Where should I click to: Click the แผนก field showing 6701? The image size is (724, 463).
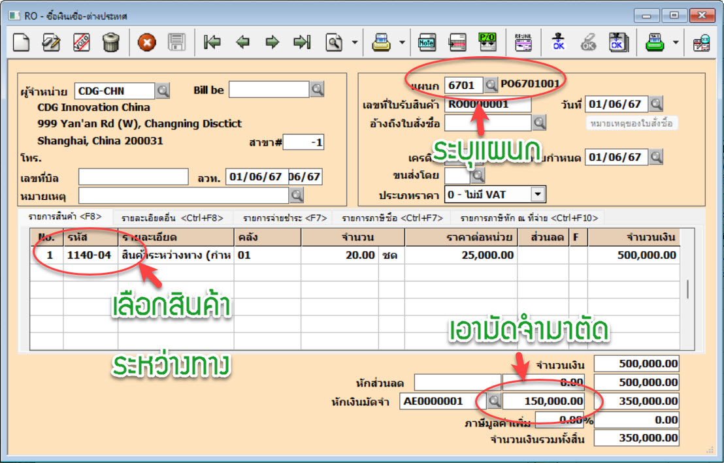464,85
